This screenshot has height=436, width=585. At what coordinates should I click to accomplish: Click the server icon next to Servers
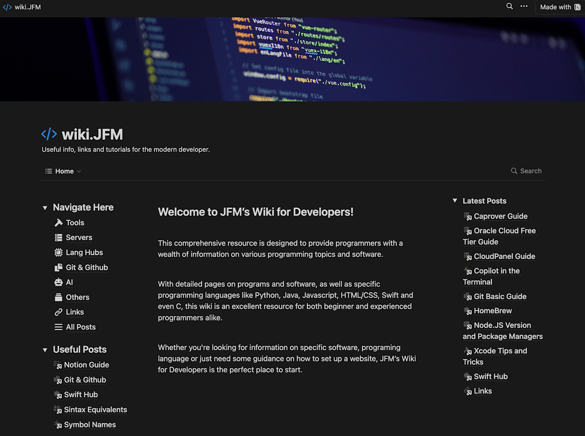[x=58, y=238]
